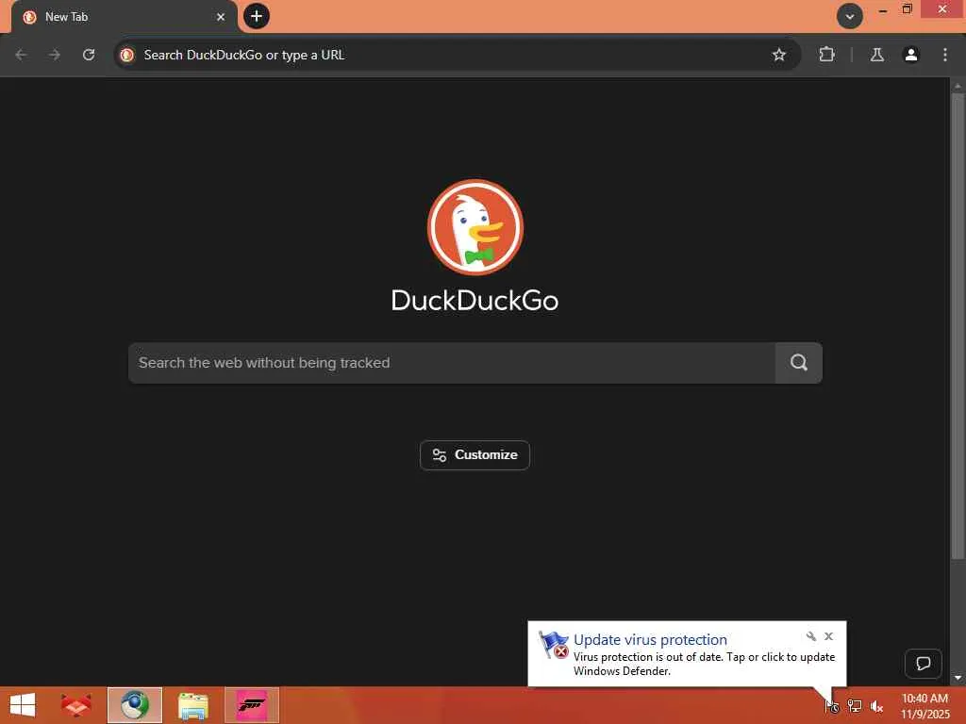Bookmark this tab with the star icon
The image size is (966, 724).
(x=778, y=55)
